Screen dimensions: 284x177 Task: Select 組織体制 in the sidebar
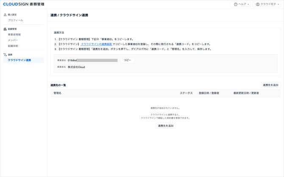point(13,46)
